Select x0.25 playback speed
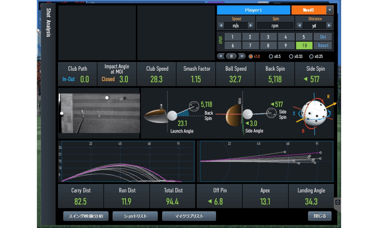The height and width of the screenshot is (228, 378). tap(311, 56)
